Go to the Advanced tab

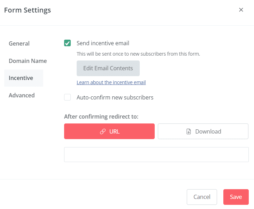tap(22, 95)
